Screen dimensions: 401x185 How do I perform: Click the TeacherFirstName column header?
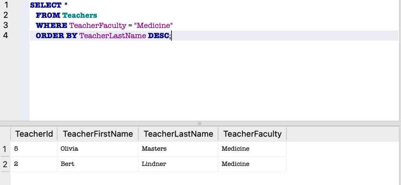point(98,134)
